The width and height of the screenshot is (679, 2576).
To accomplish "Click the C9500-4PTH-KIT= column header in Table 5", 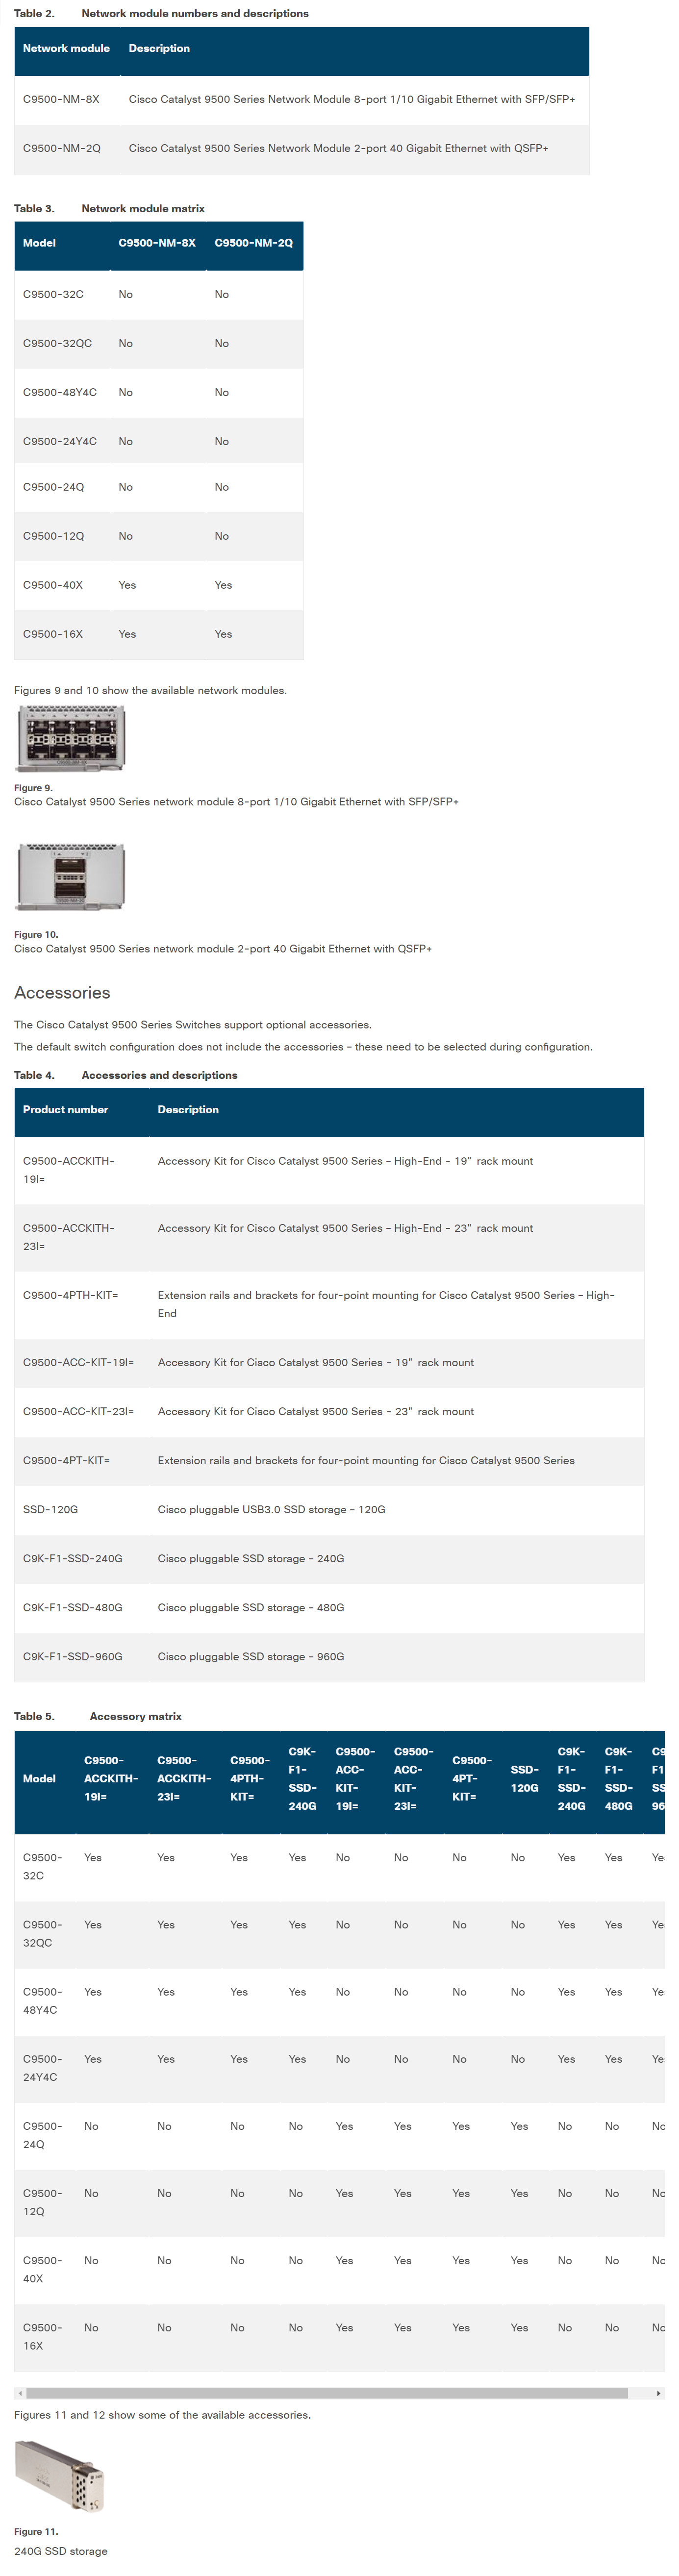I will [x=249, y=1778].
